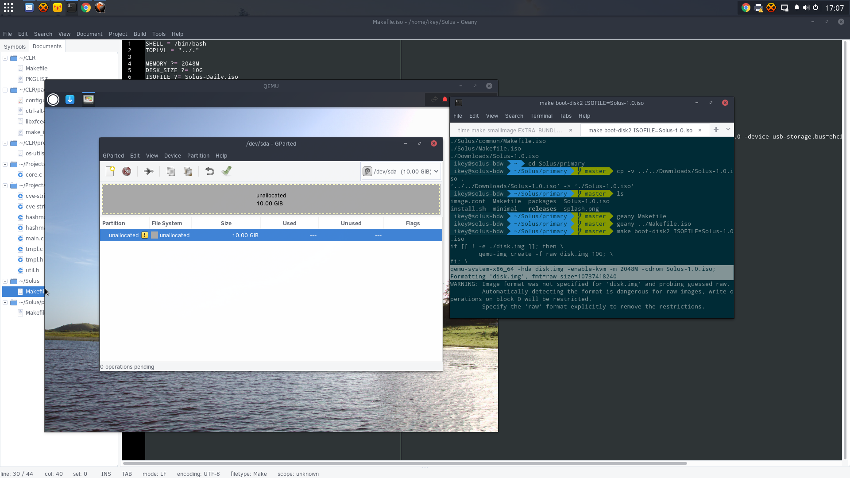Collapse the ~/Solus folder node
This screenshot has height=478, width=850.
point(5,281)
